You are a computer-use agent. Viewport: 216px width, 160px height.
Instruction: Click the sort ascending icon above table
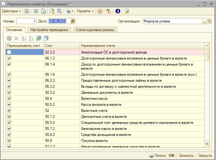[x=24, y=38]
